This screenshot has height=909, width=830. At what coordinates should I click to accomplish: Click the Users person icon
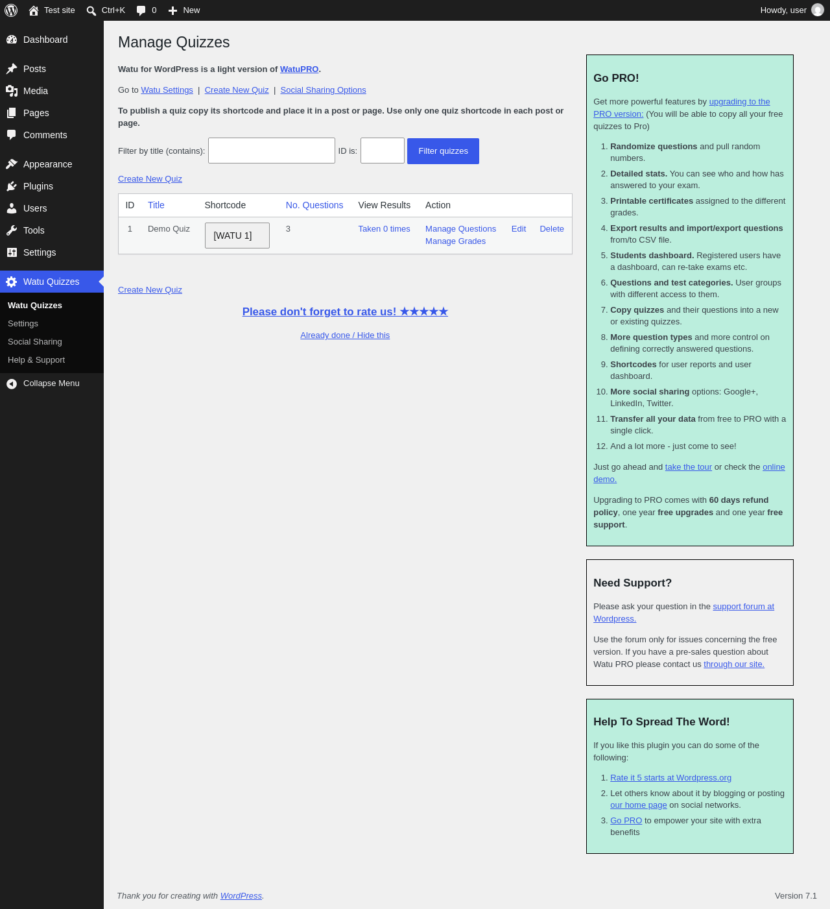12,208
